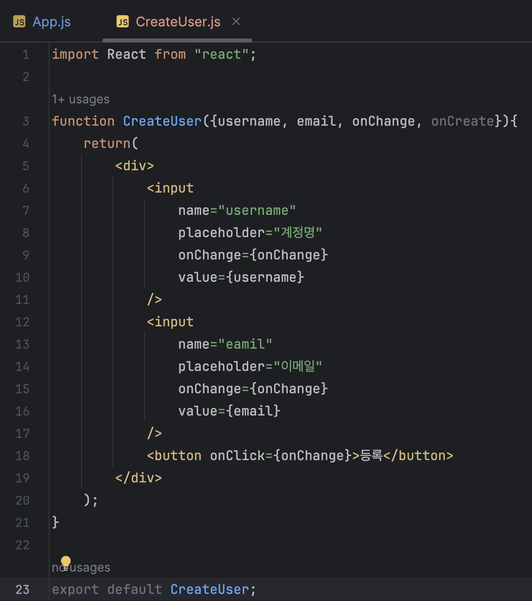Screen dimensions: 532x601
Task: Click the second <input tag on line 12
Action: [x=170, y=322]
